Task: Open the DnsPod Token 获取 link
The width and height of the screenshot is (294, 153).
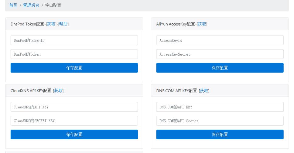Action: click(x=51, y=24)
